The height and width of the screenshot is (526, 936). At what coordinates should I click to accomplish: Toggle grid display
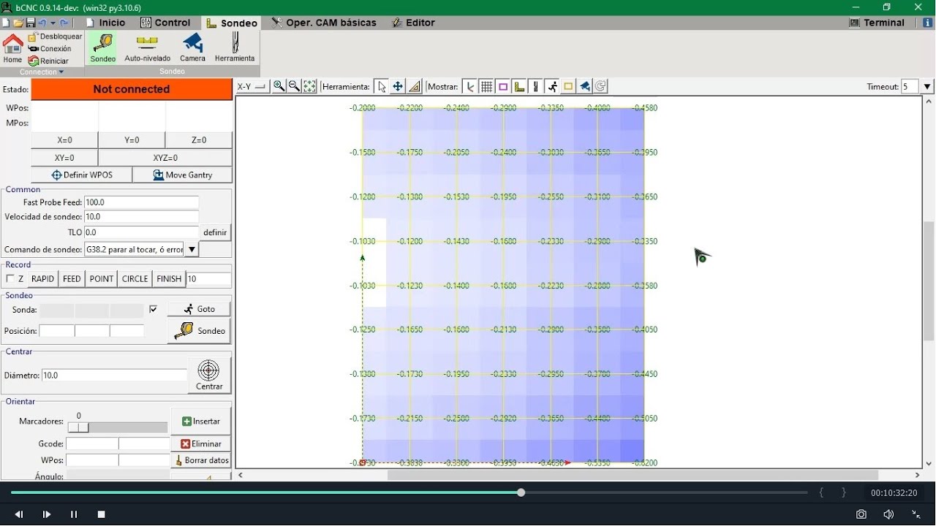pyautogui.click(x=487, y=86)
